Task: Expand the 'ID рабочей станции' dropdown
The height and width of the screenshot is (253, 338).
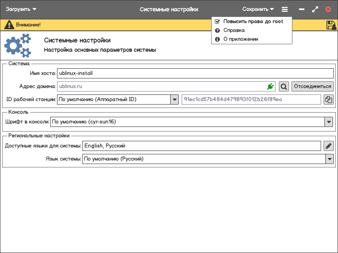Action: (174, 100)
